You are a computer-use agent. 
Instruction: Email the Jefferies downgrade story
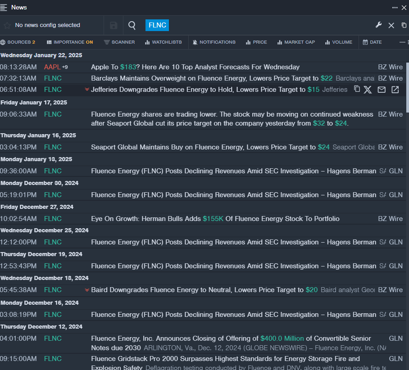point(382,90)
